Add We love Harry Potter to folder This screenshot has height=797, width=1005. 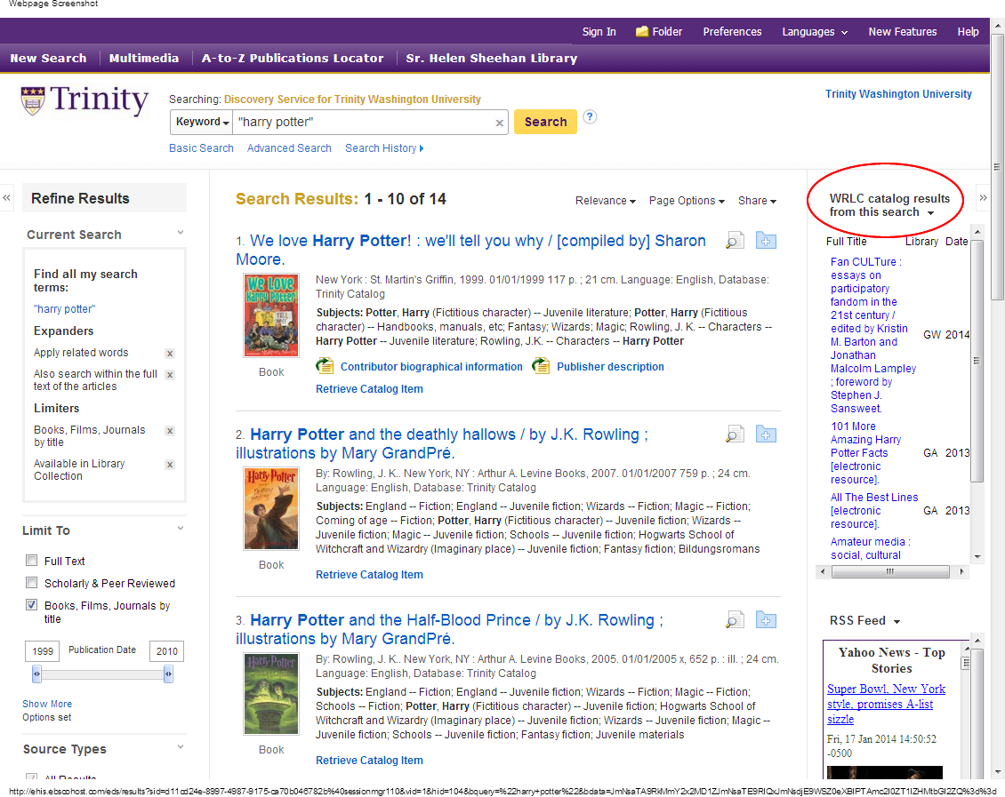click(766, 241)
